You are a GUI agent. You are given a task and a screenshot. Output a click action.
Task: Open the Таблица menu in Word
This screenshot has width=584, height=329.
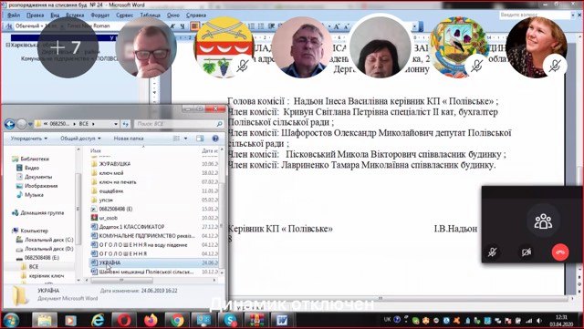150,15
